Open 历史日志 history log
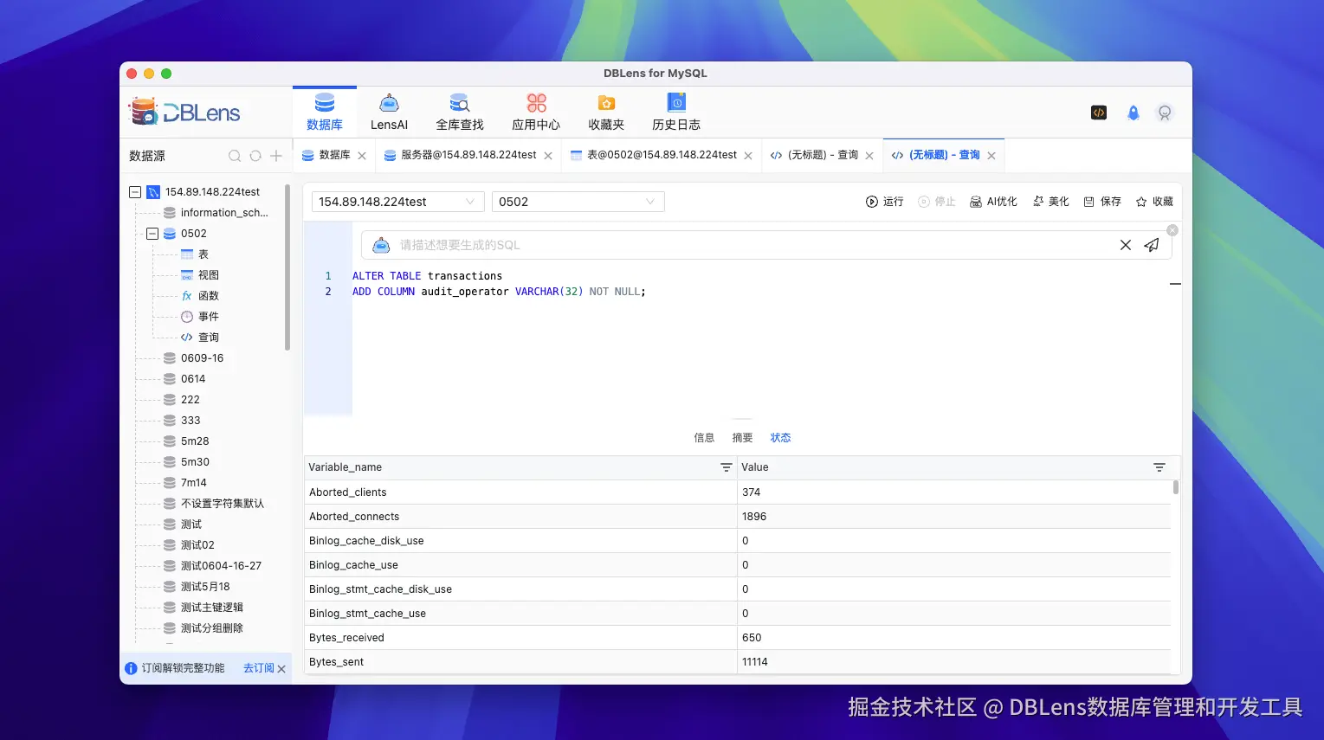The width and height of the screenshot is (1324, 740). [676, 113]
